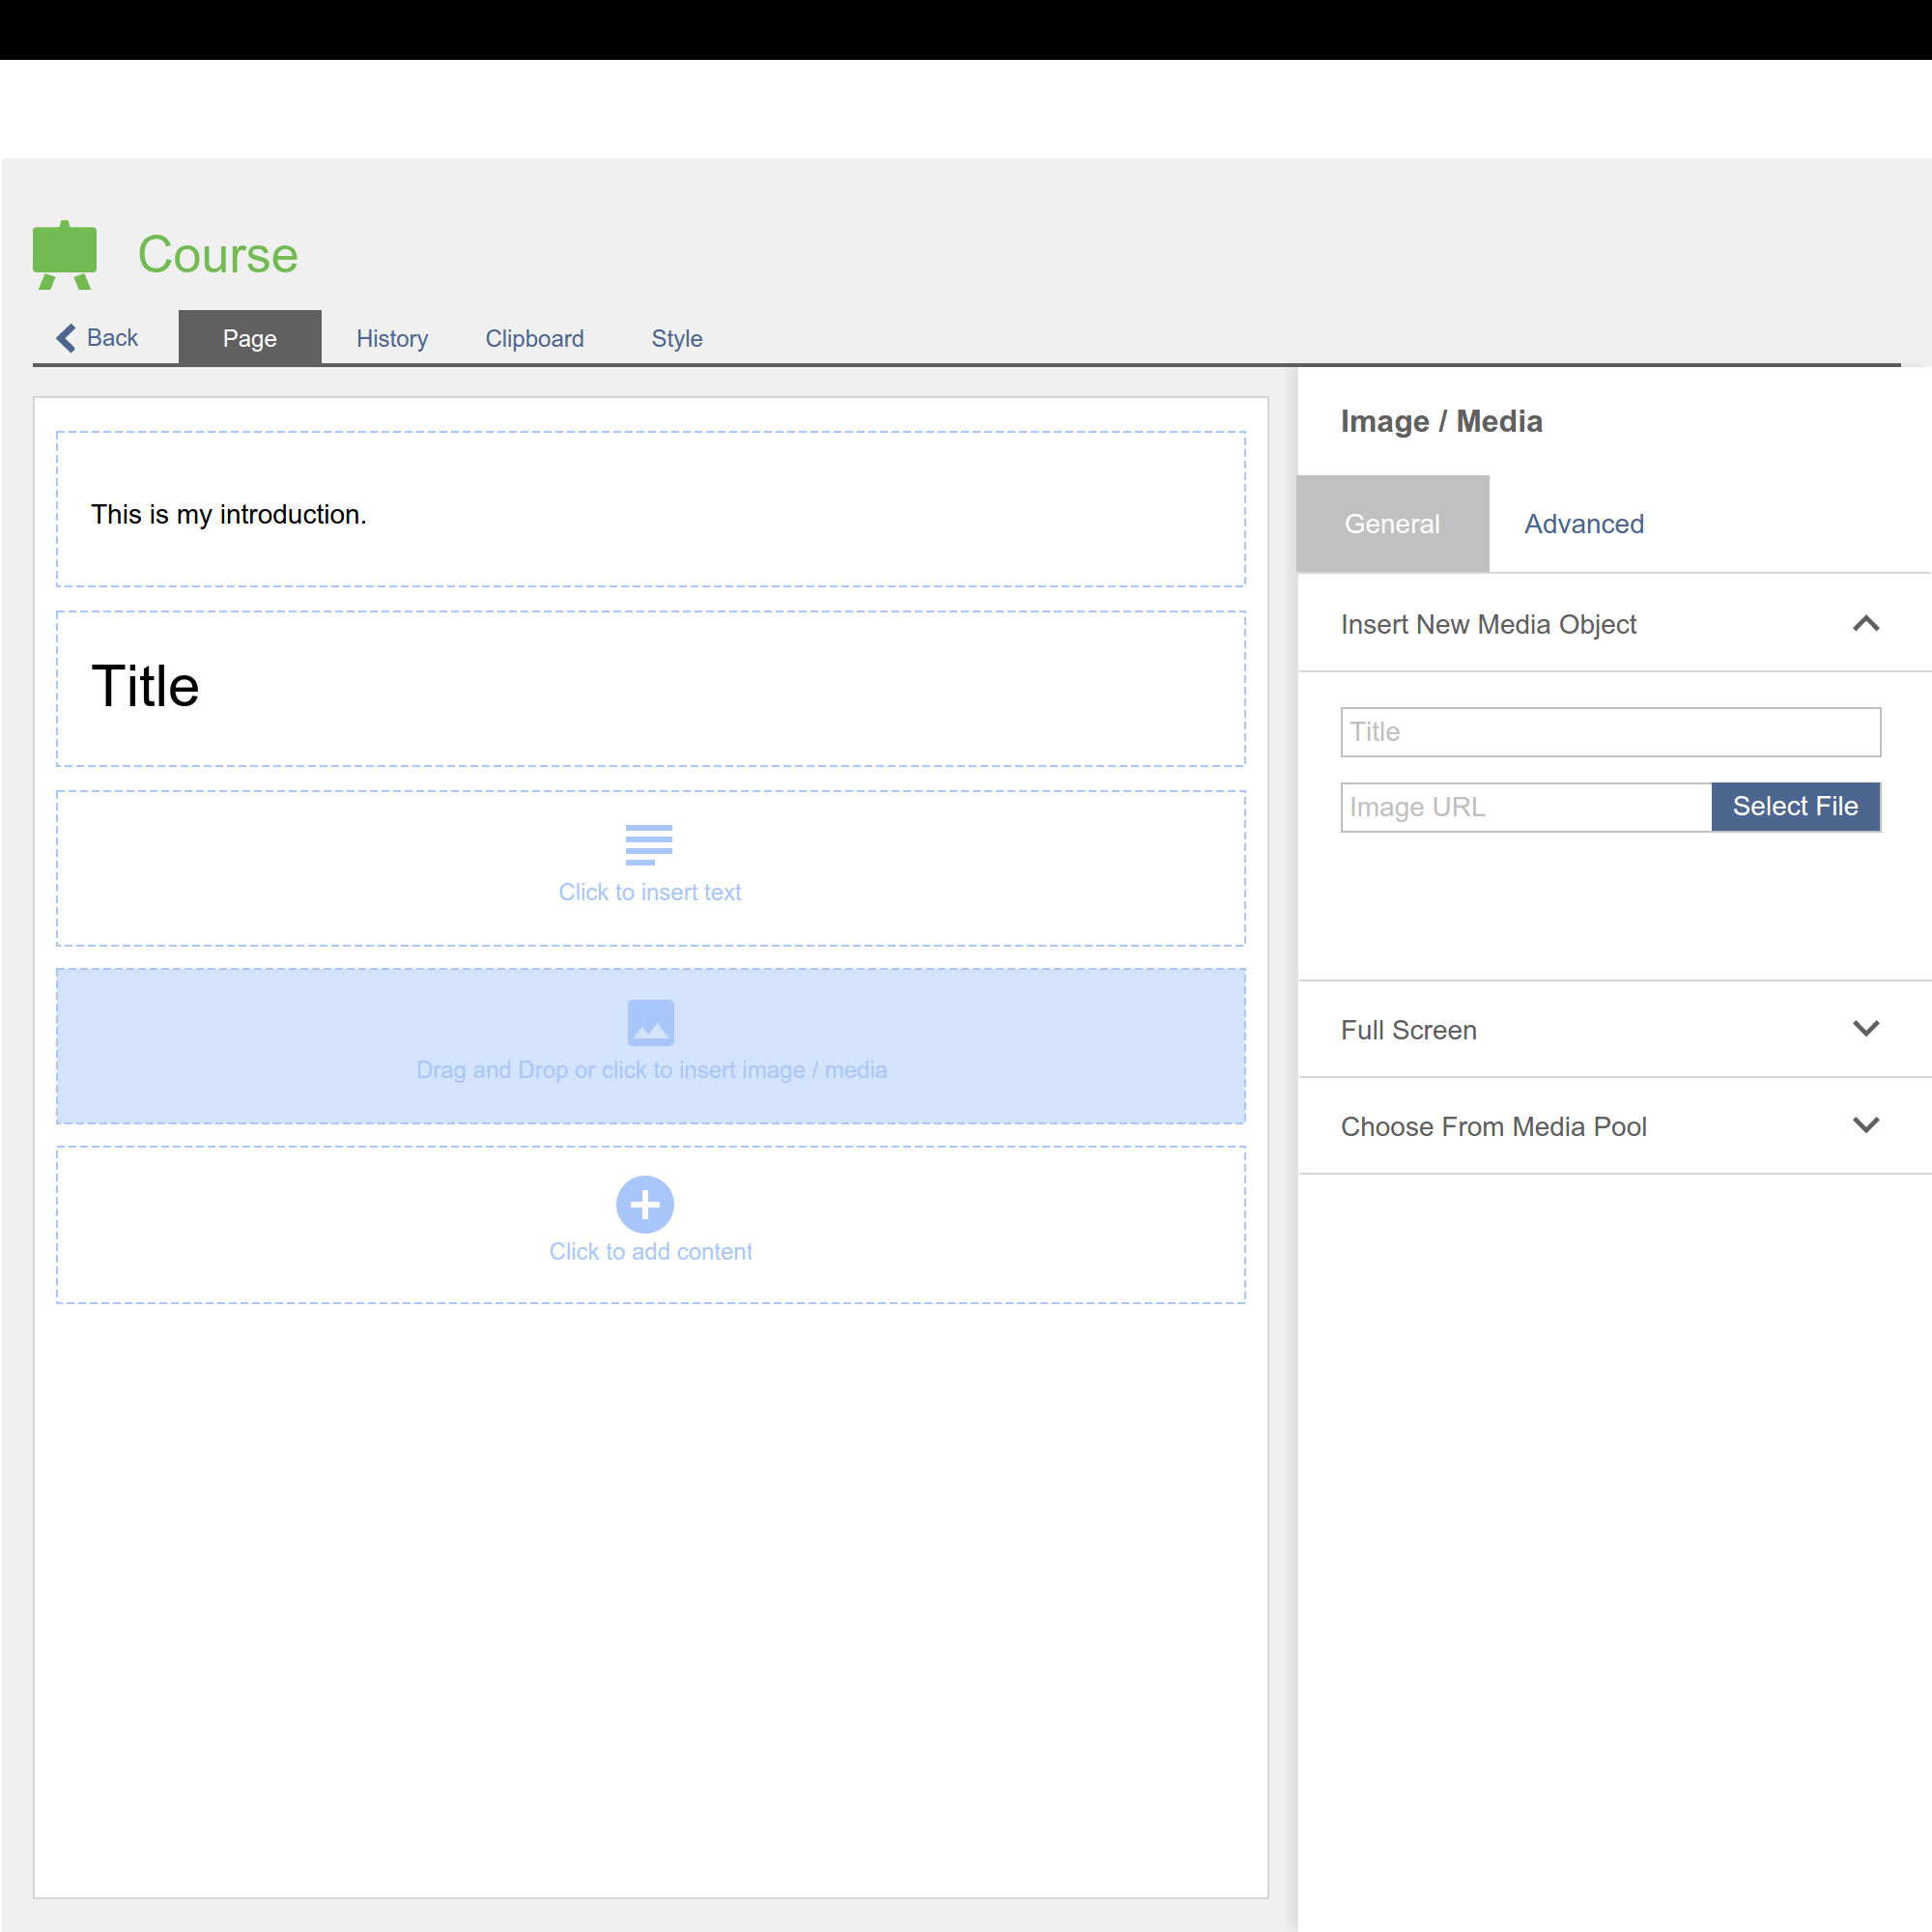Focus the media Title input field

1609,732
